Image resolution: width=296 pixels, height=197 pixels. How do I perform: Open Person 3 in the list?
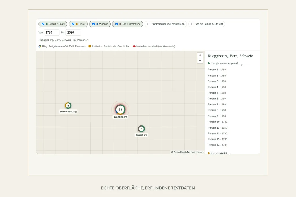tap(217, 81)
